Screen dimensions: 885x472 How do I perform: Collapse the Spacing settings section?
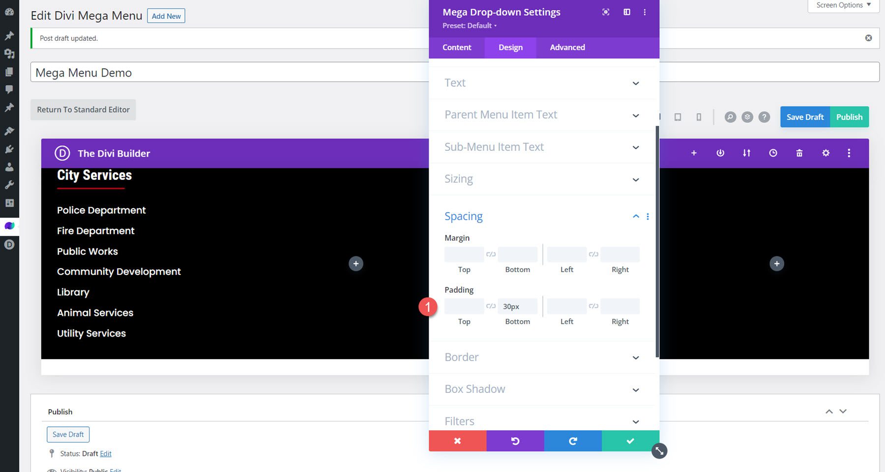(635, 216)
